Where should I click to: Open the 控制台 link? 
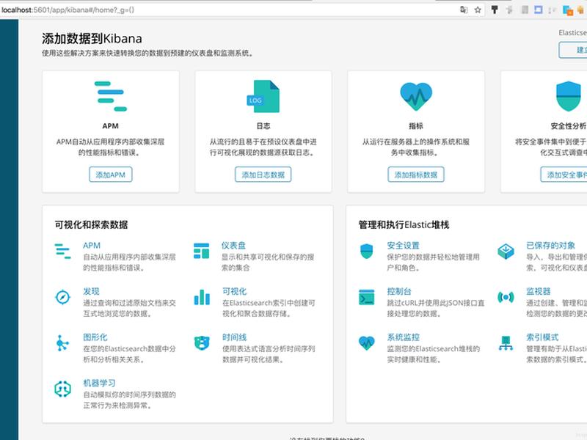pos(399,291)
